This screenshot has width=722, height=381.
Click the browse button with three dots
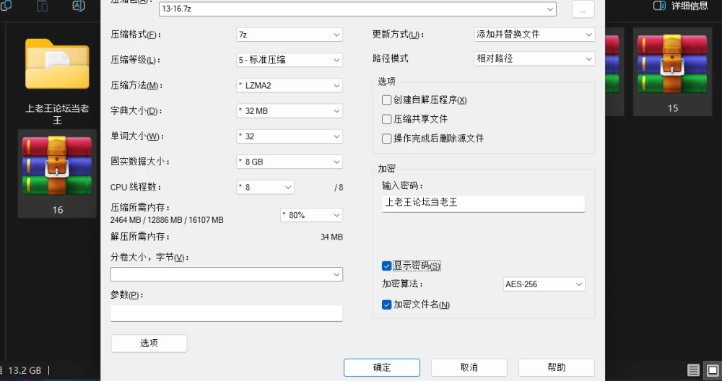(583, 9)
